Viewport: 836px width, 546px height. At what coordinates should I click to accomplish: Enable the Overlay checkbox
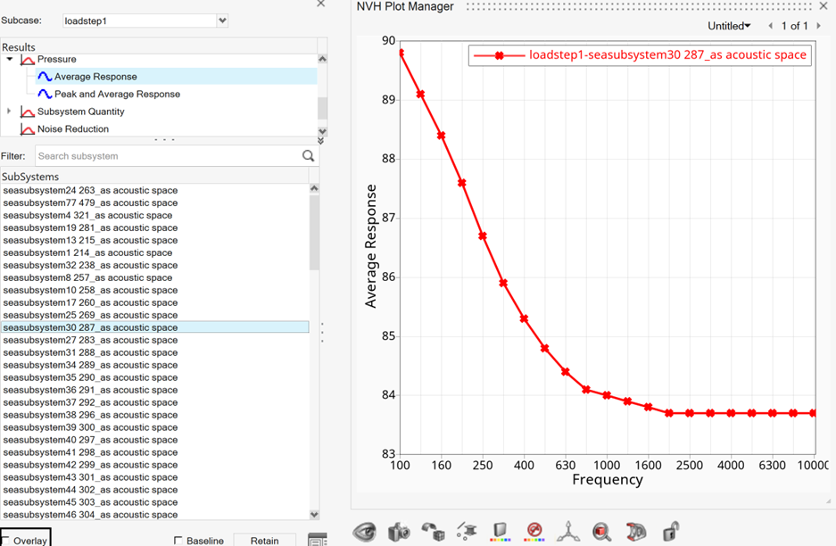coord(5,542)
